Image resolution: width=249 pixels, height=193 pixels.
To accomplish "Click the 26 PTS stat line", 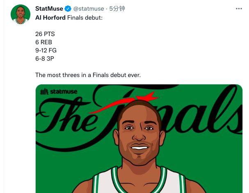I will coord(45,34).
